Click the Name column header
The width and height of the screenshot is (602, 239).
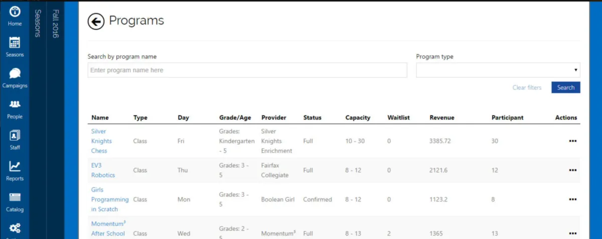point(100,117)
